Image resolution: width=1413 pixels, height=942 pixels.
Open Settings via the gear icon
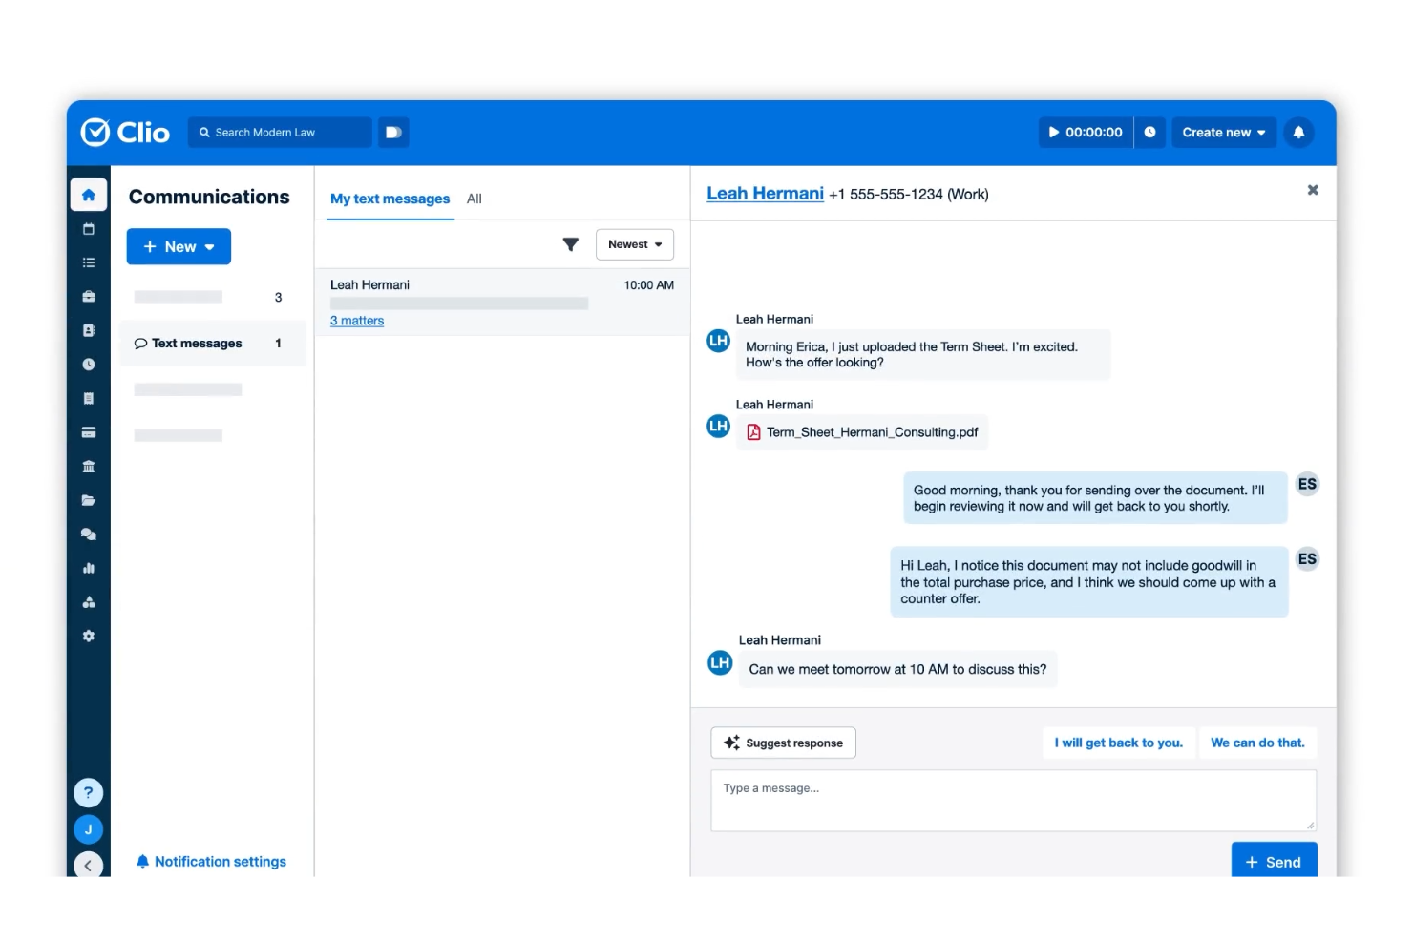point(88,636)
